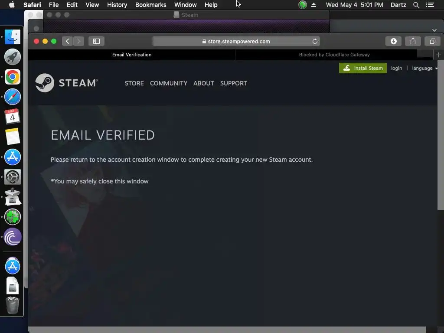Click Safari compass icon in dock
The image size is (444, 333).
tap(13, 97)
